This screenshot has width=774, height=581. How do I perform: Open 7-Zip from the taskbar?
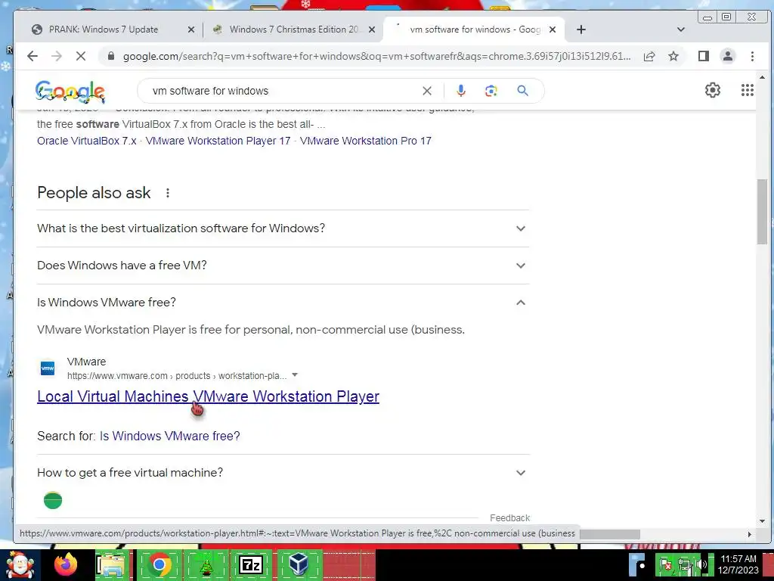tap(250, 565)
